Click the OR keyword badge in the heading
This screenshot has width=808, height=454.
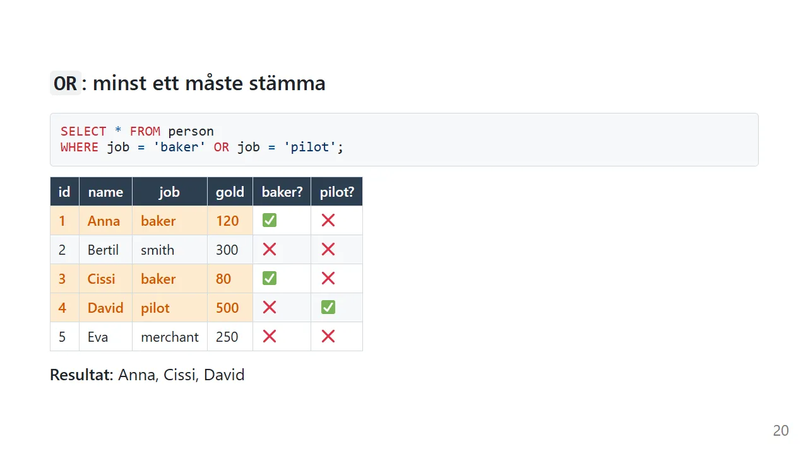(66, 83)
